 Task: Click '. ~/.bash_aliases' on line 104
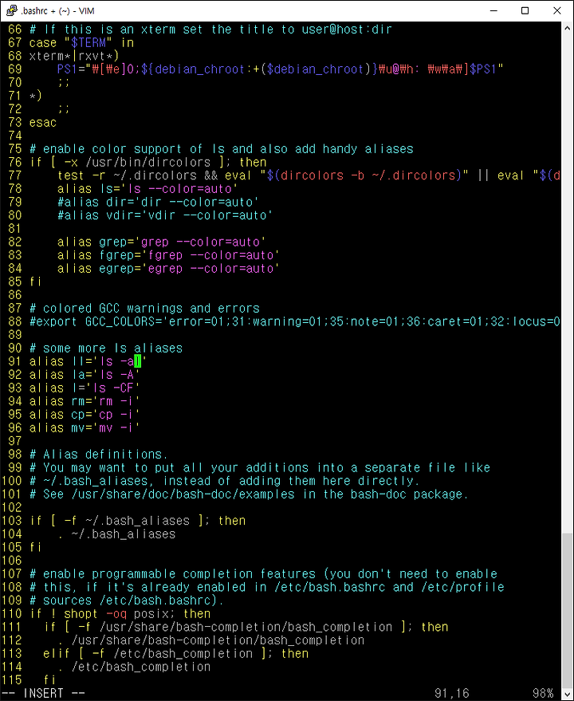[116, 534]
